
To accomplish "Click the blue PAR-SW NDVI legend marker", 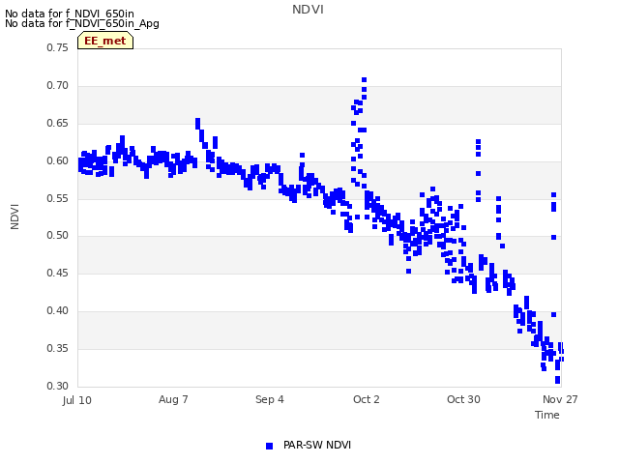I will (269, 446).
